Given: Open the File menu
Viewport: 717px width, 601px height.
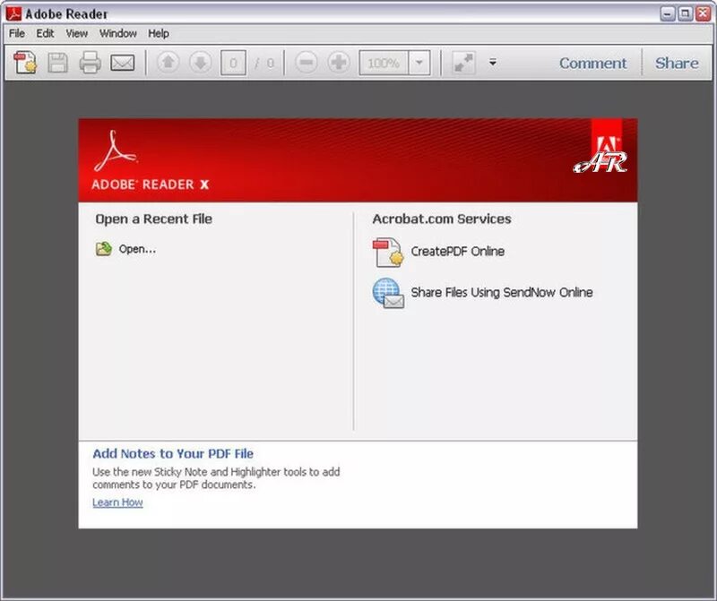Looking at the screenshot, I should click(x=17, y=33).
